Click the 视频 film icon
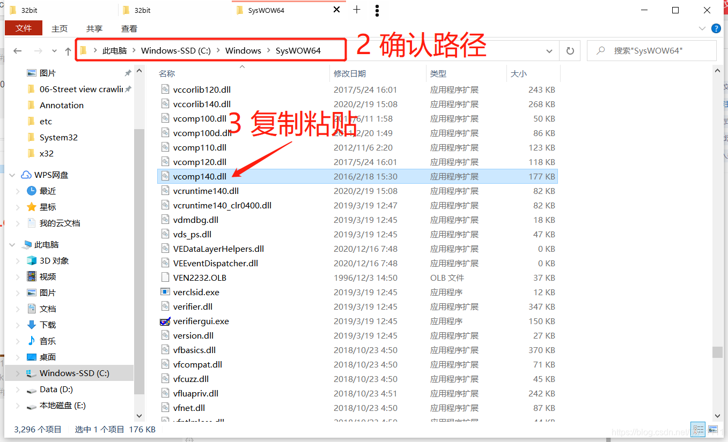This screenshot has height=442, width=728. 32,276
